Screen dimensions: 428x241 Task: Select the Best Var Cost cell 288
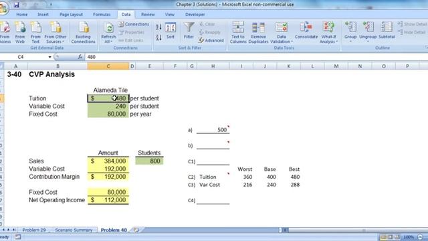[288, 185]
